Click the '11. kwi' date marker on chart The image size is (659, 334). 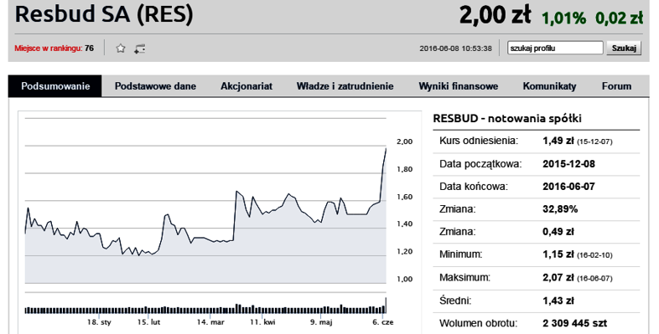pyautogui.click(x=262, y=322)
